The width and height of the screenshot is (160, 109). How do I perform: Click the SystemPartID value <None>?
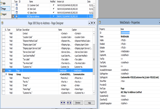[x=123, y=96]
